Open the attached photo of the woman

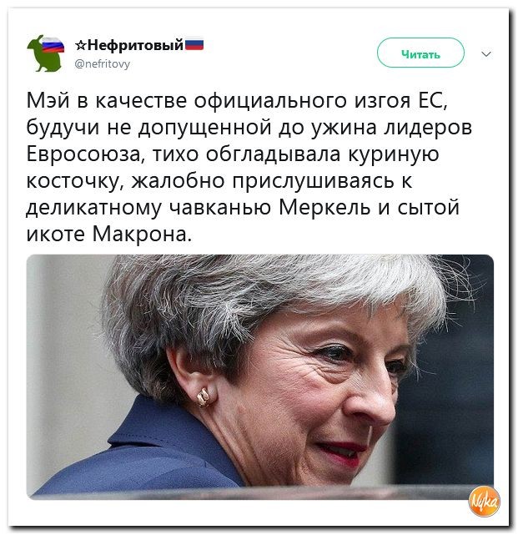[260, 376]
